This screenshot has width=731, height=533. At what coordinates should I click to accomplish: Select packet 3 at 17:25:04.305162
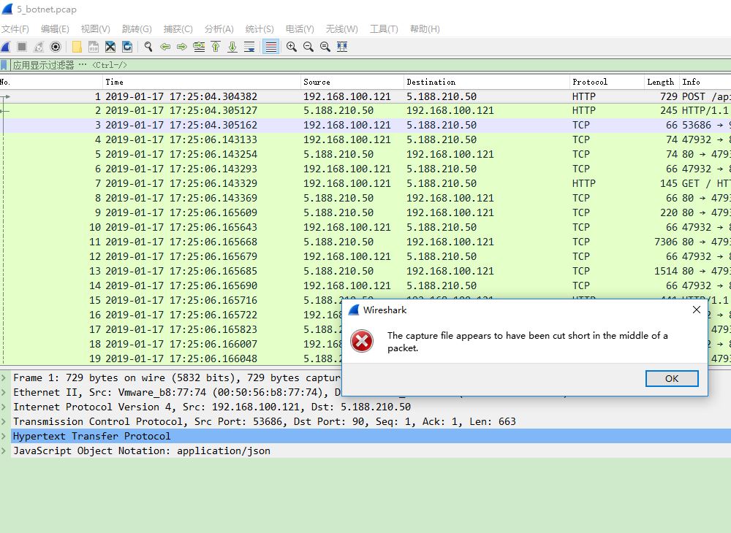coord(365,125)
